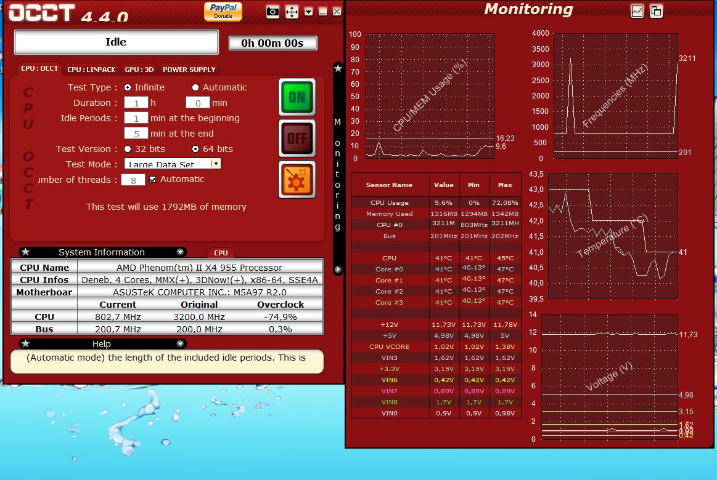717x480 pixels.
Task: Click the graph icon in Monitoring header
Action: click(637, 11)
